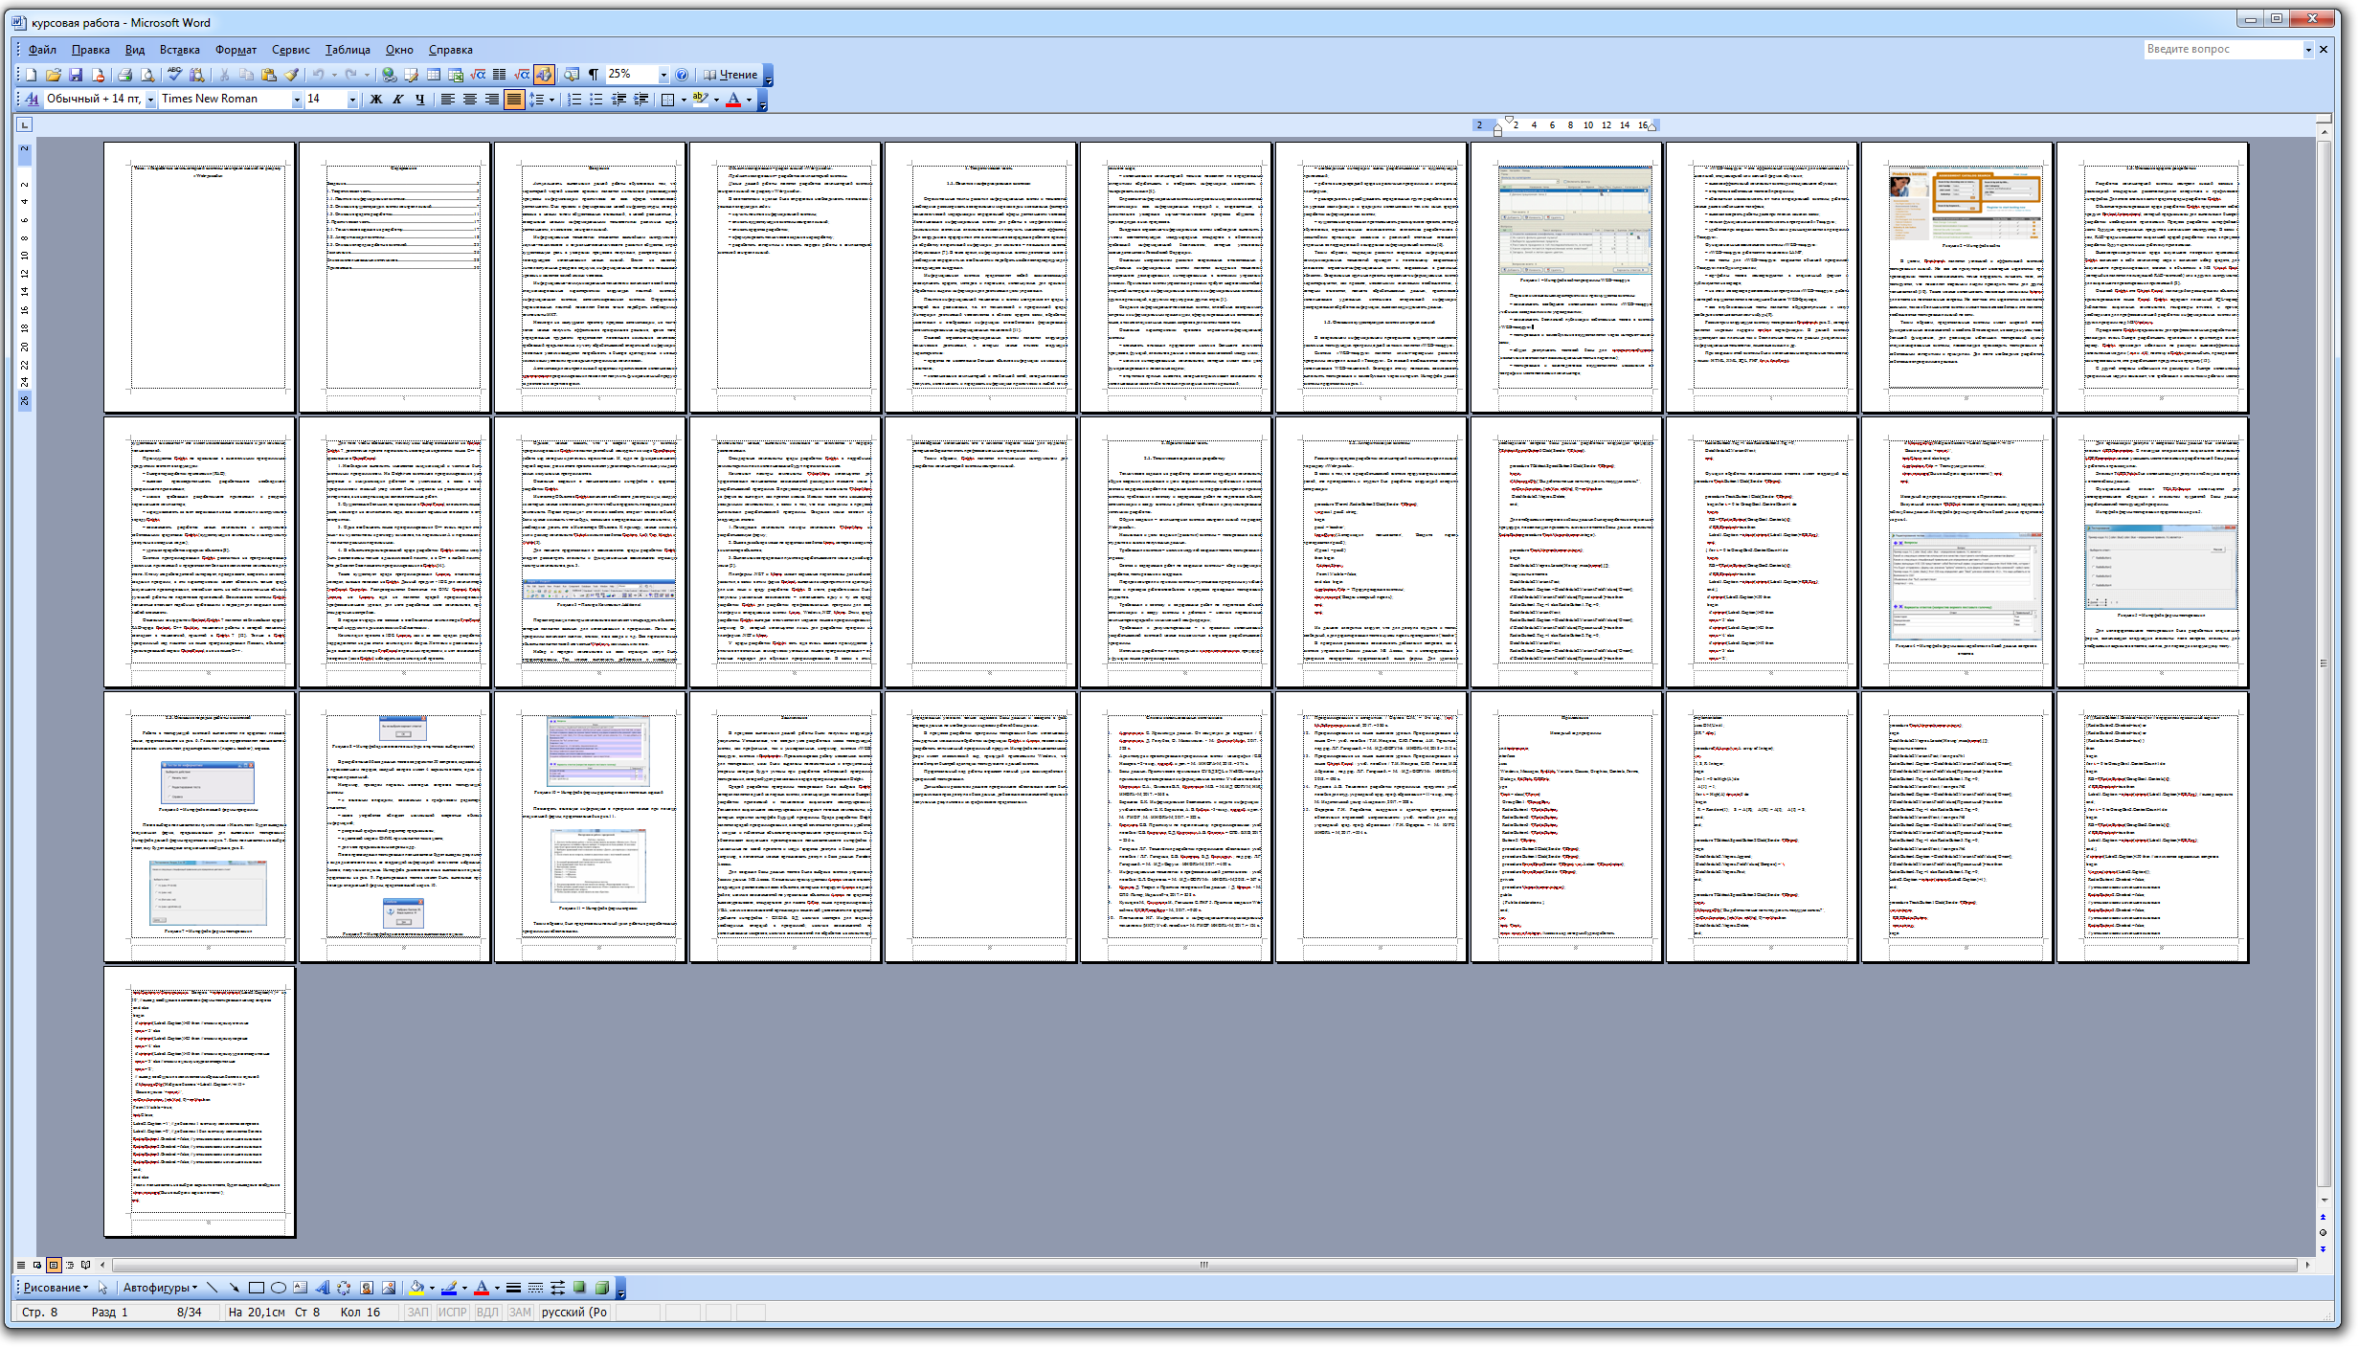
Task: Click the Insert WordArt icon
Action: click(x=322, y=1288)
